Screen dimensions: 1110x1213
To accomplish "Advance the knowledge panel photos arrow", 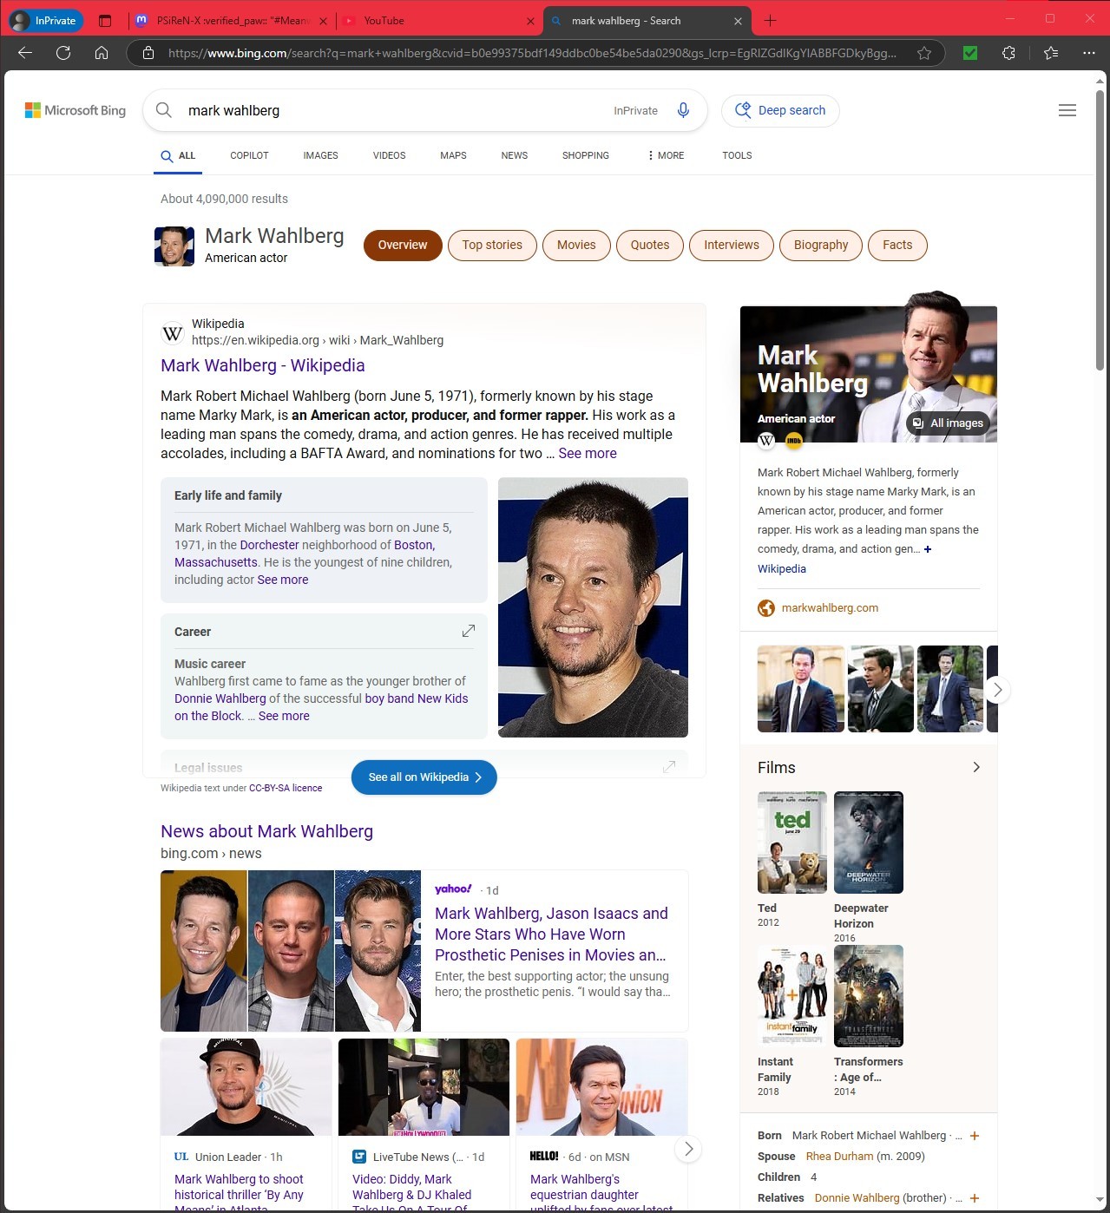I will (998, 690).
